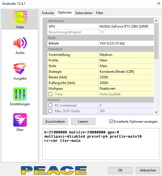Enable the Max. GOP-Größe checkbox

[x=50, y=111]
